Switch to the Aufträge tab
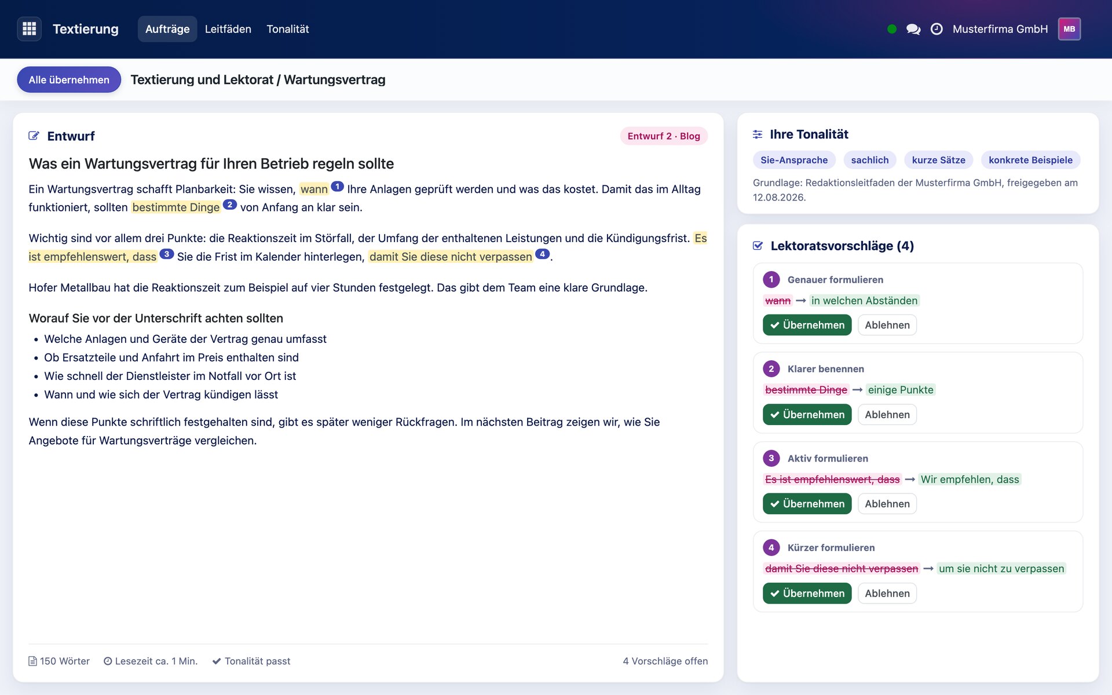 167,29
